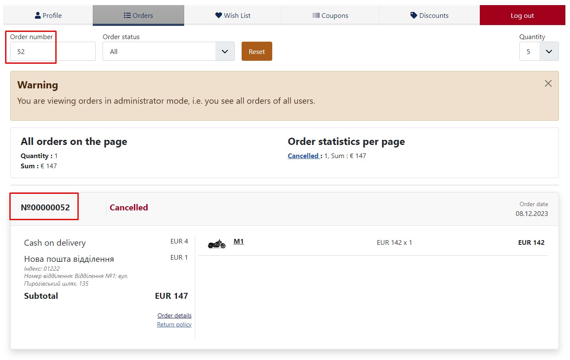The image size is (570, 360).
Task: Switch to the Wish List tab
Action: [x=233, y=15]
